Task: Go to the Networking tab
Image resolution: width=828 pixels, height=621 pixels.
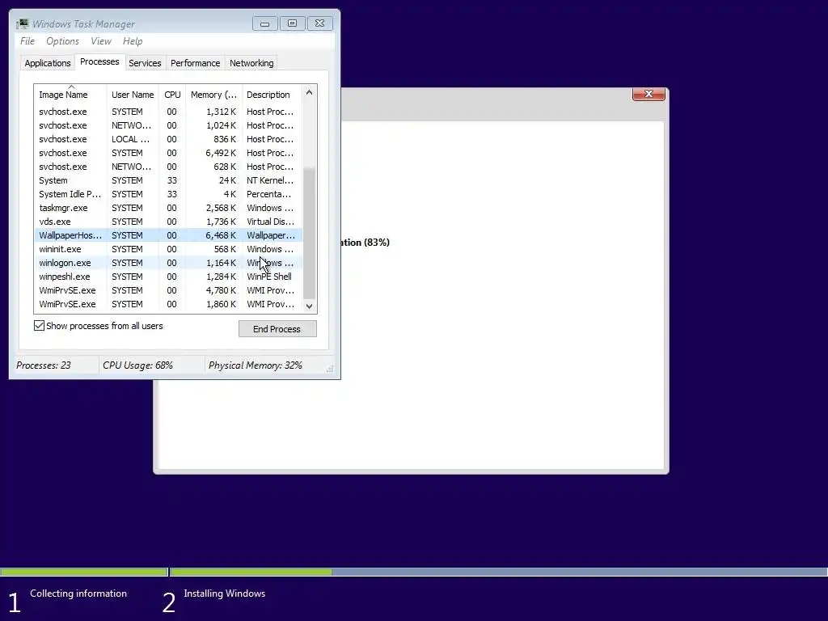Action: (251, 63)
